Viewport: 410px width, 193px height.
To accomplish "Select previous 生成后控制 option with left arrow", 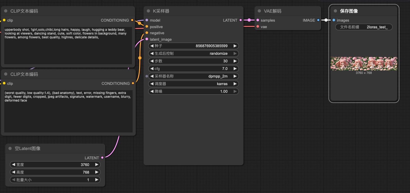I will click(x=152, y=53).
